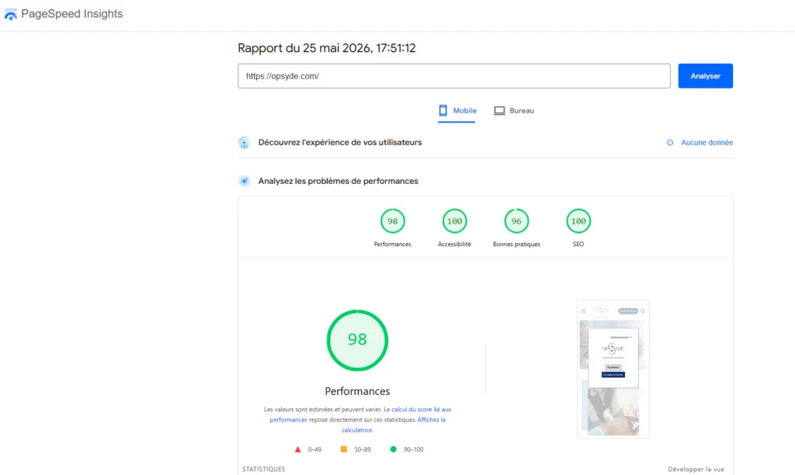Click the Analyser button

705,76
